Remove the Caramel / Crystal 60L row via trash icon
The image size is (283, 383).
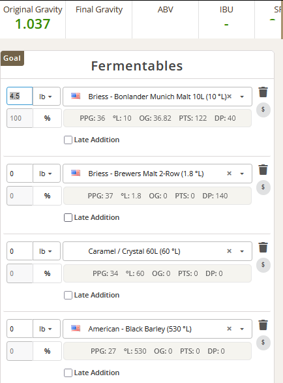coord(263,247)
